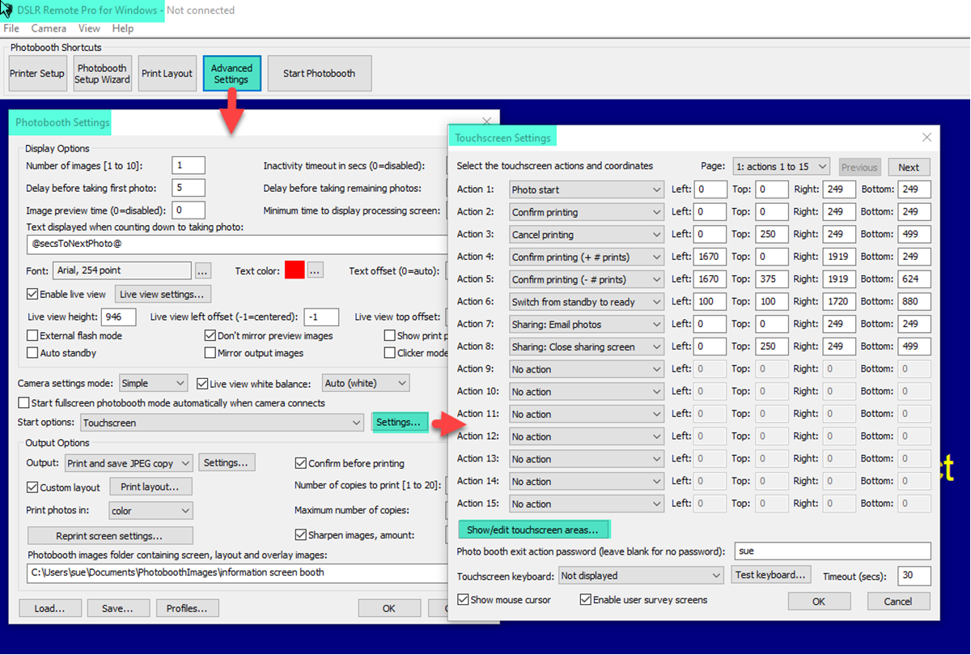Click Profiles button
This screenshot has width=971, height=655.
(x=187, y=608)
